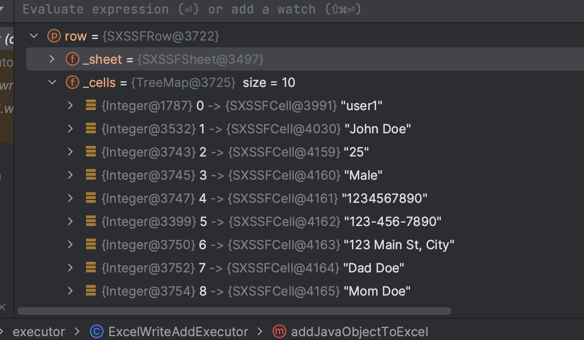Click the entry icon for "John Doe"

point(90,128)
